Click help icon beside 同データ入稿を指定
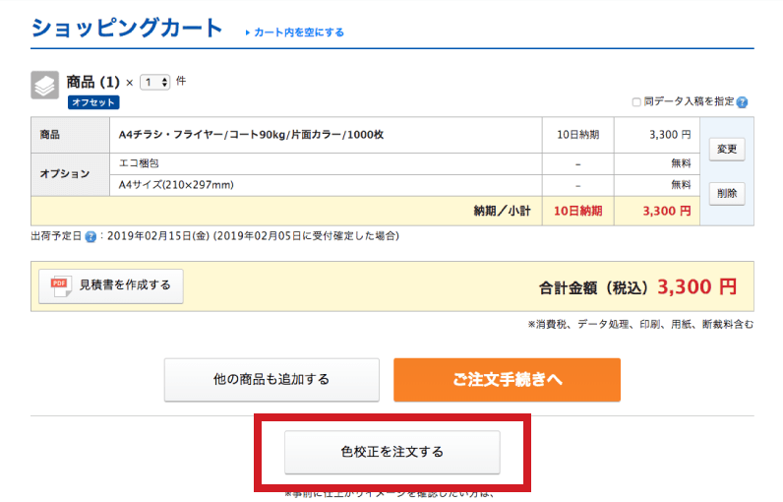 tap(742, 102)
